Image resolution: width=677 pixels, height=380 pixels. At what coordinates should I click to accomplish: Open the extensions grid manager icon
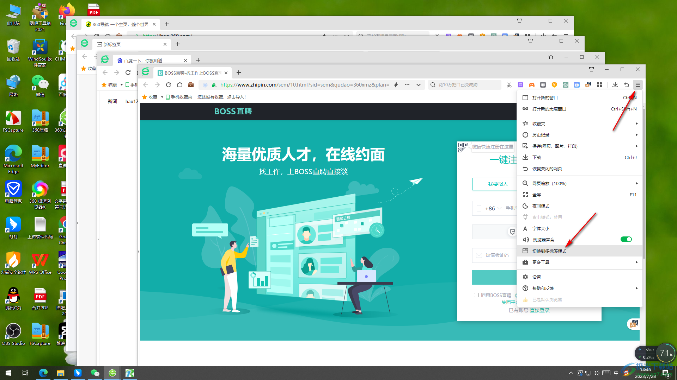tap(599, 85)
